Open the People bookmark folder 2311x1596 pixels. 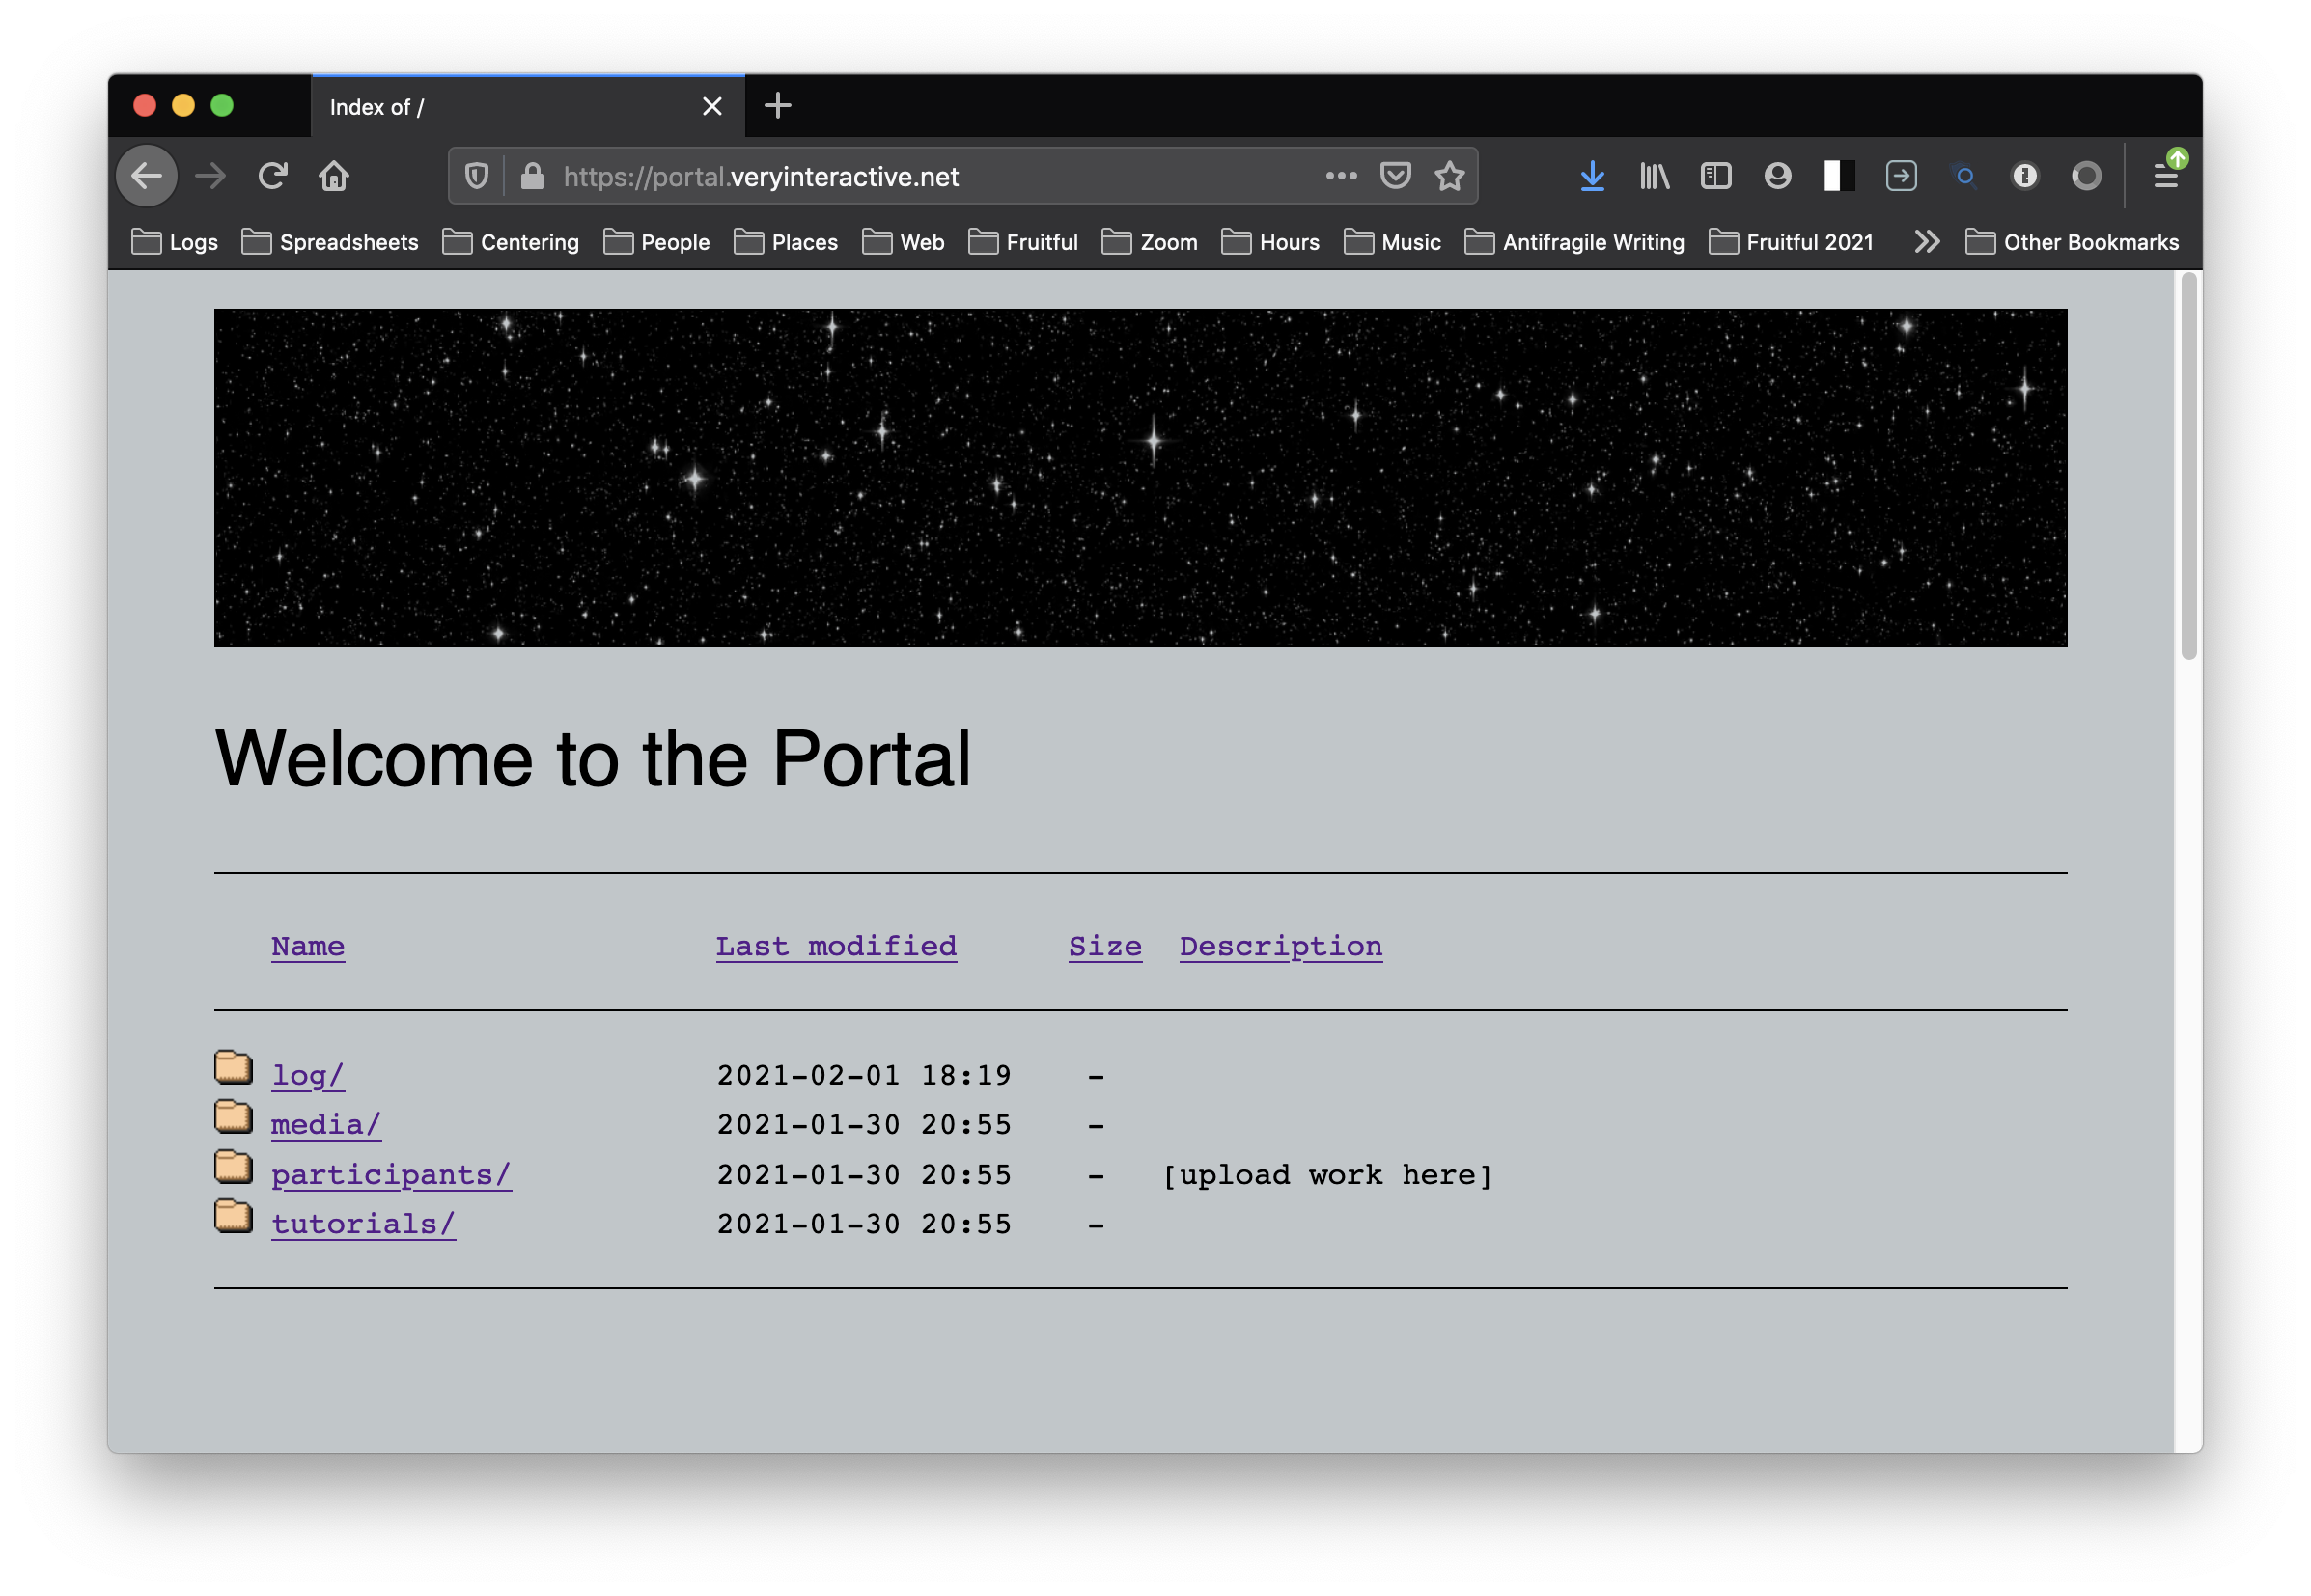coord(657,243)
